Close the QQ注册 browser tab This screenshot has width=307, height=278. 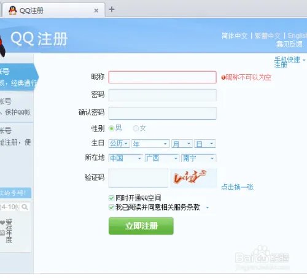pyautogui.click(x=96, y=10)
